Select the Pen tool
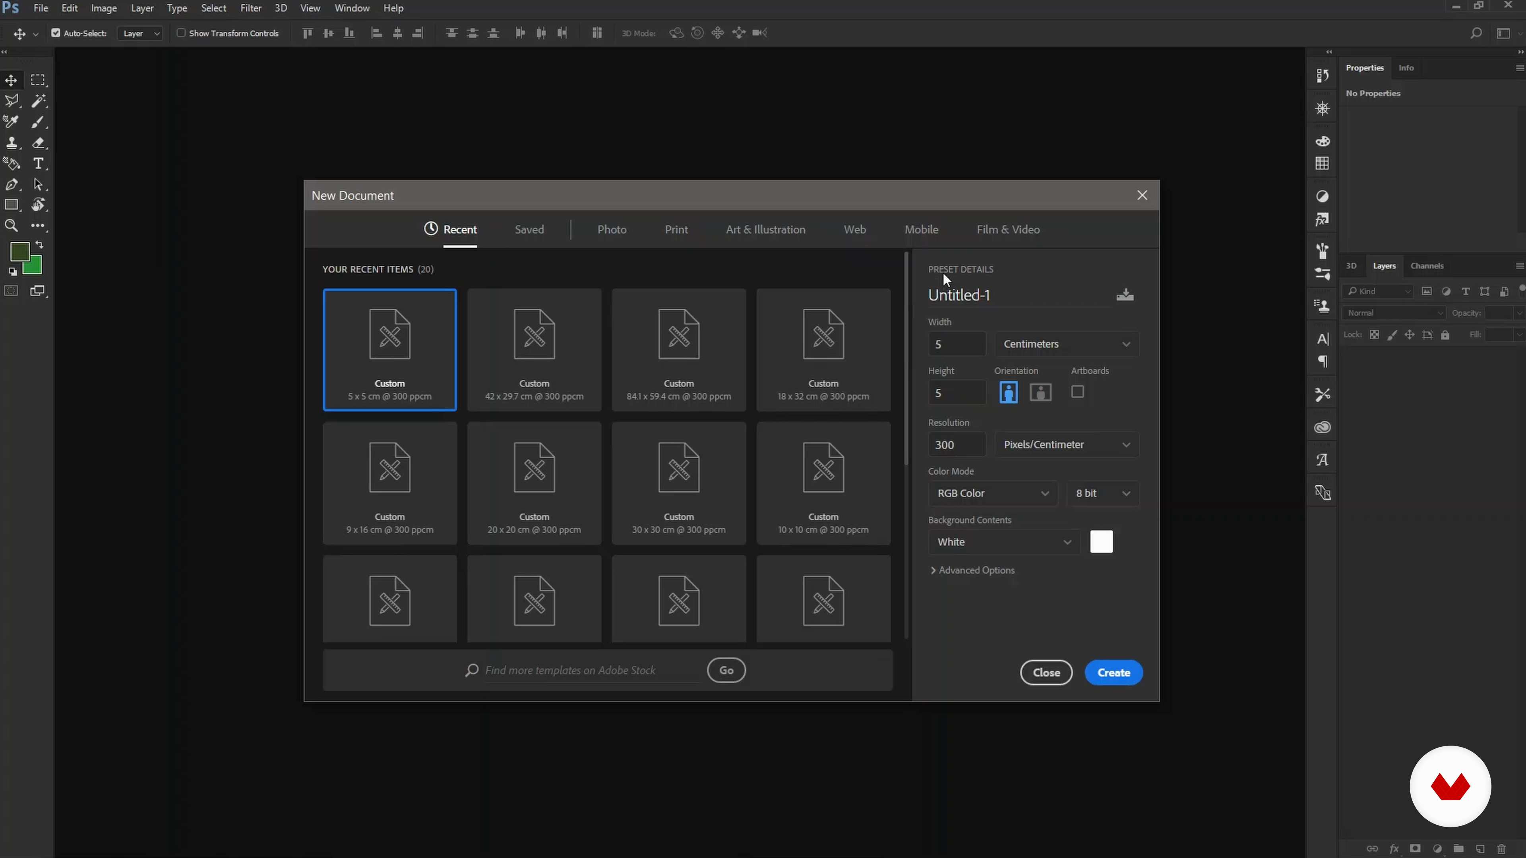This screenshot has height=858, width=1526. [x=11, y=184]
